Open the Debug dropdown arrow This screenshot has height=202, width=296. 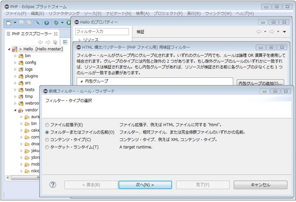coord(62,23)
